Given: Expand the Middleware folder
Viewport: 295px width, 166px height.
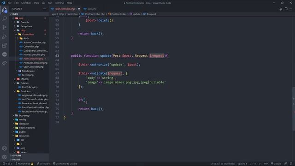Looking at the screenshot, I should [x=29, y=71].
